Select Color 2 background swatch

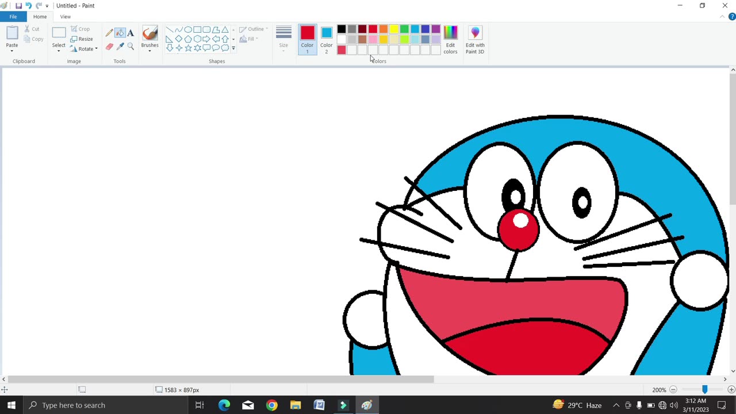[x=327, y=40]
